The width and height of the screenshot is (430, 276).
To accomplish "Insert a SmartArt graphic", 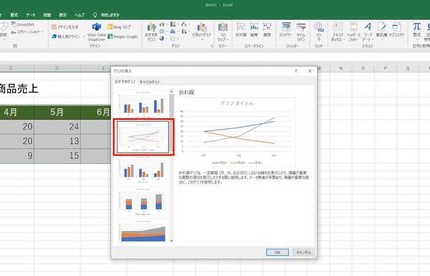I will [x=23, y=25].
